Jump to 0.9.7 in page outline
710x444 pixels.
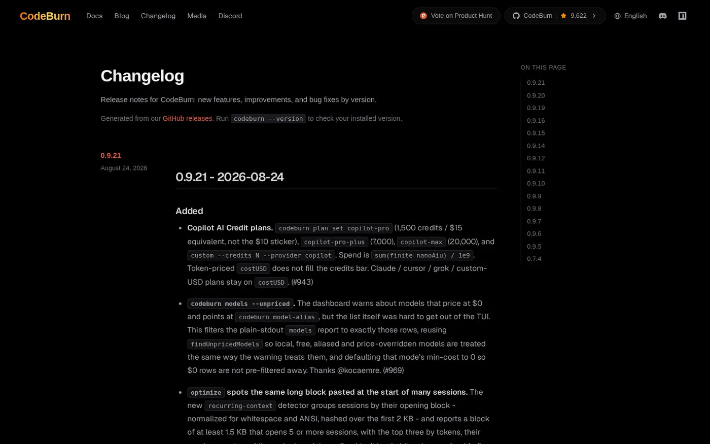pyautogui.click(x=534, y=221)
